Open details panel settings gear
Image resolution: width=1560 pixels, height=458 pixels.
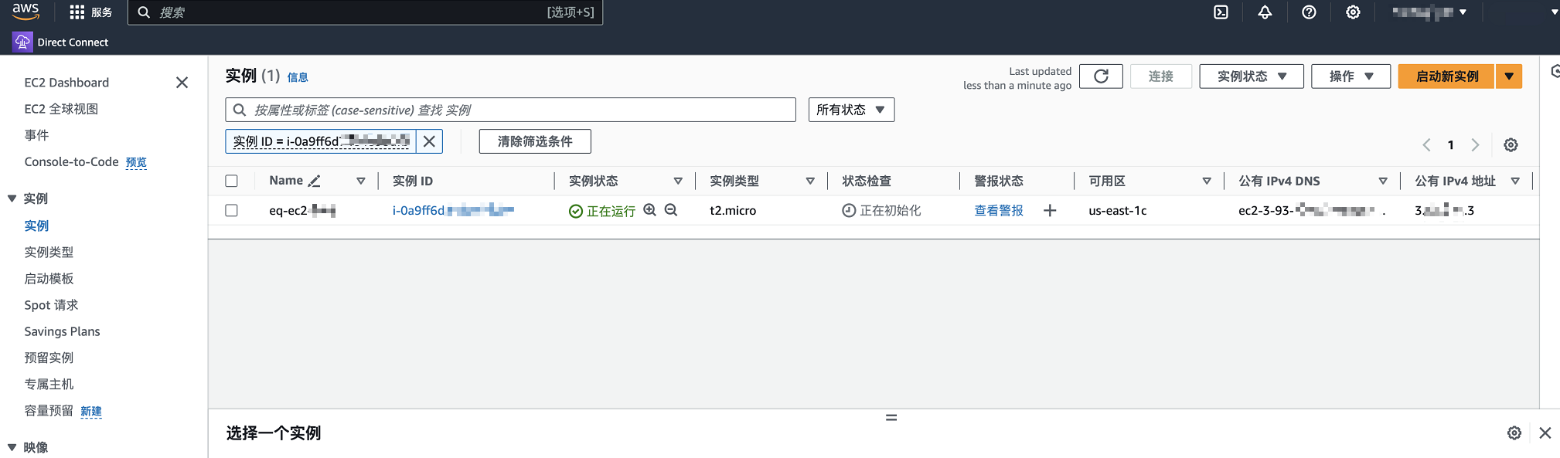tap(1514, 433)
